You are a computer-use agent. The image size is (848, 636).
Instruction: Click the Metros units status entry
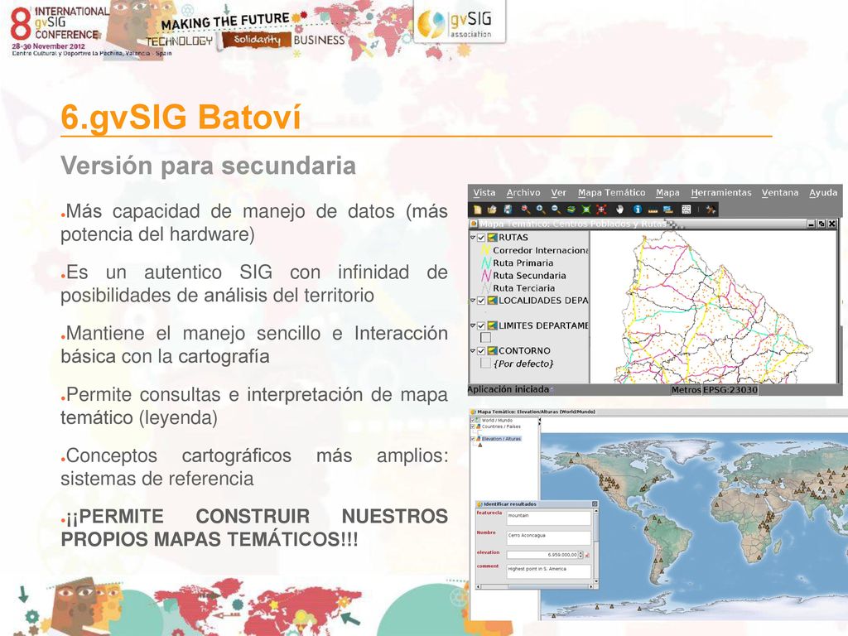pyautogui.click(x=686, y=390)
